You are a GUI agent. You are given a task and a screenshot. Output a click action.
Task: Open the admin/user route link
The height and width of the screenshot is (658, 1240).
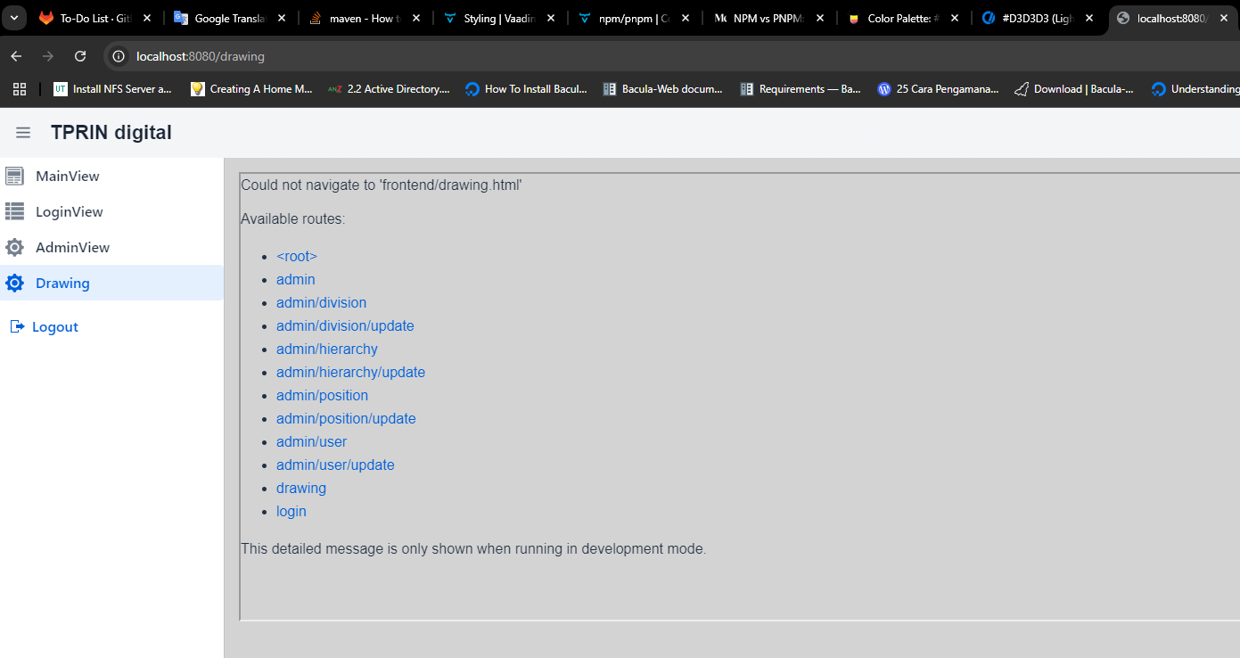pos(311,442)
